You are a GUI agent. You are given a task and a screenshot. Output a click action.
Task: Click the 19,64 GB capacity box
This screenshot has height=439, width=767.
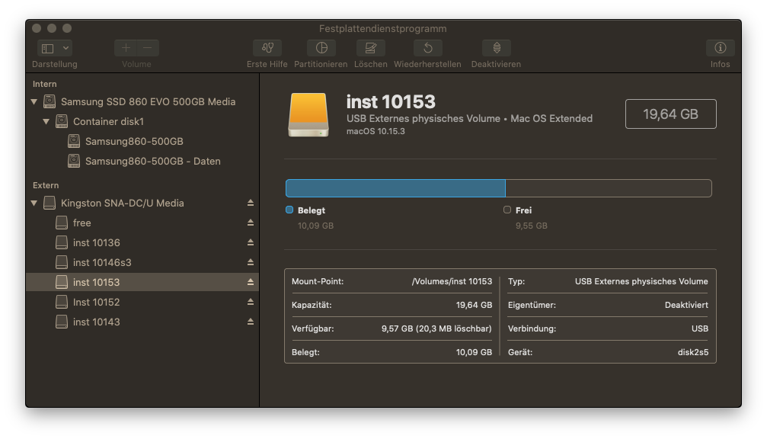(x=670, y=114)
